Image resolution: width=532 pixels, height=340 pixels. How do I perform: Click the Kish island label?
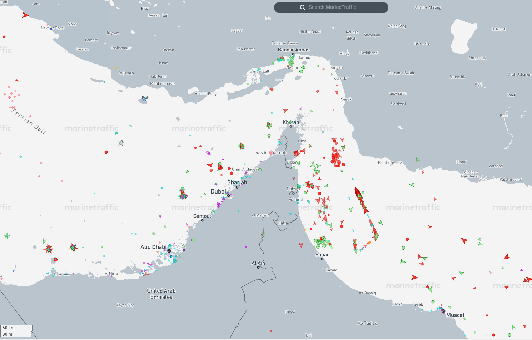[x=145, y=97]
